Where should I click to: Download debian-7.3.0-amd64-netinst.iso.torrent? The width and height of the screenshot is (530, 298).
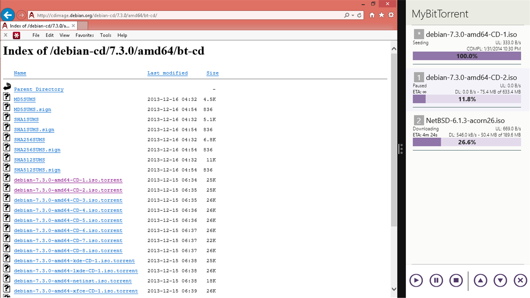pyautogui.click(x=73, y=281)
